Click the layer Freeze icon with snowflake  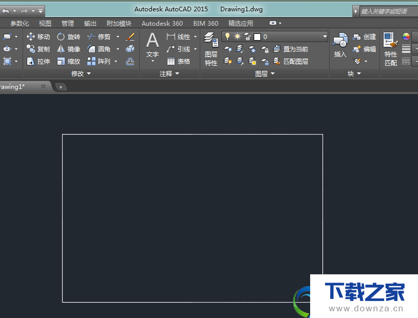(x=252, y=49)
